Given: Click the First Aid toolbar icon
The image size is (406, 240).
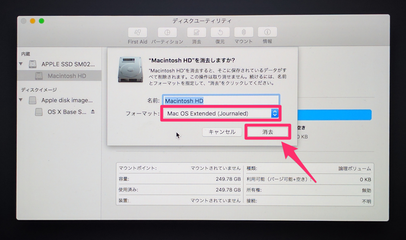Looking at the screenshot, I should 138,32.
